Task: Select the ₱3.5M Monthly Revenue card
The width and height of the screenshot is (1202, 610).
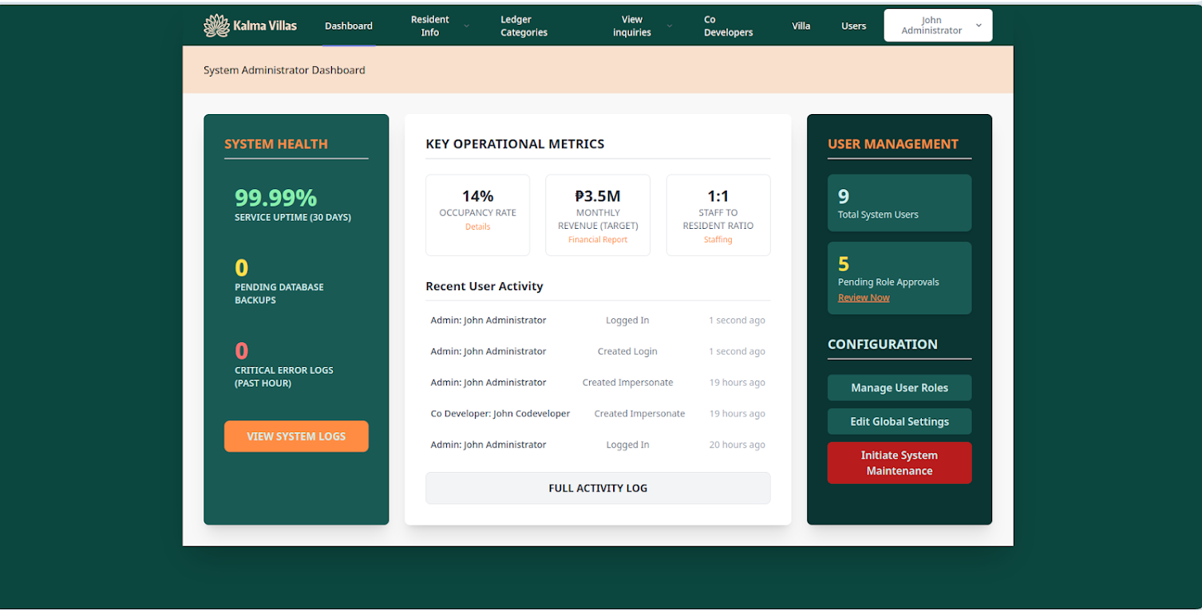Action: pyautogui.click(x=598, y=215)
